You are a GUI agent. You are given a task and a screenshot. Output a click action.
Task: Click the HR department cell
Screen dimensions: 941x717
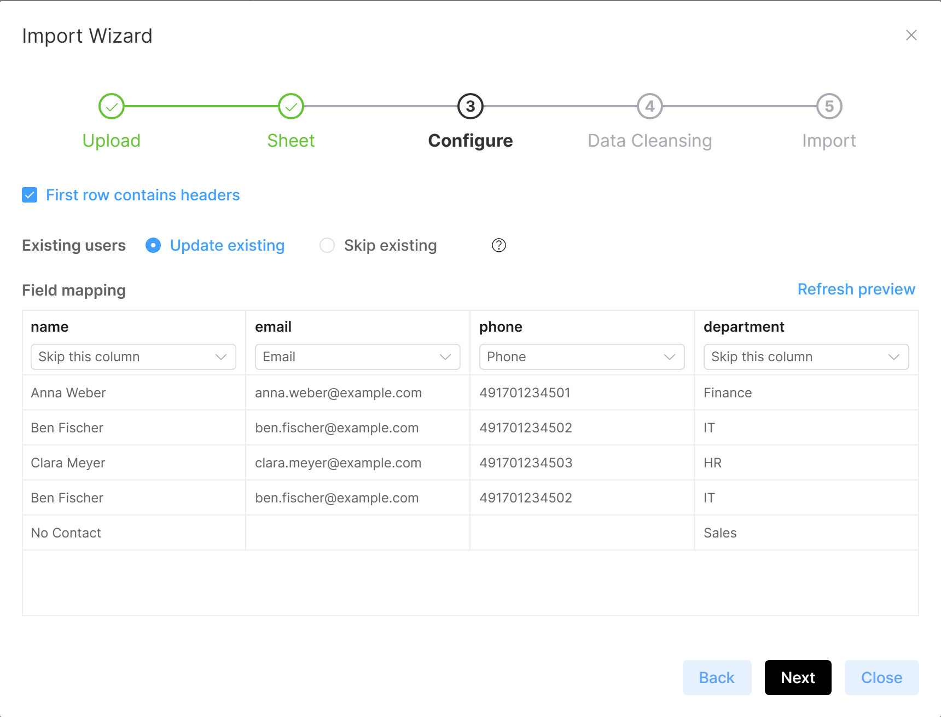[806, 463]
